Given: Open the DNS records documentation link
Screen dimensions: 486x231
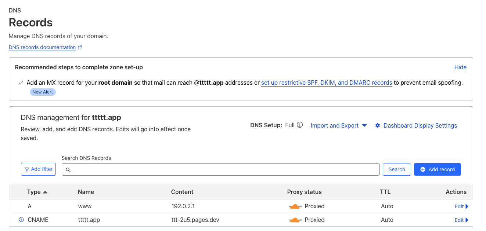Looking at the screenshot, I should click(42, 47).
